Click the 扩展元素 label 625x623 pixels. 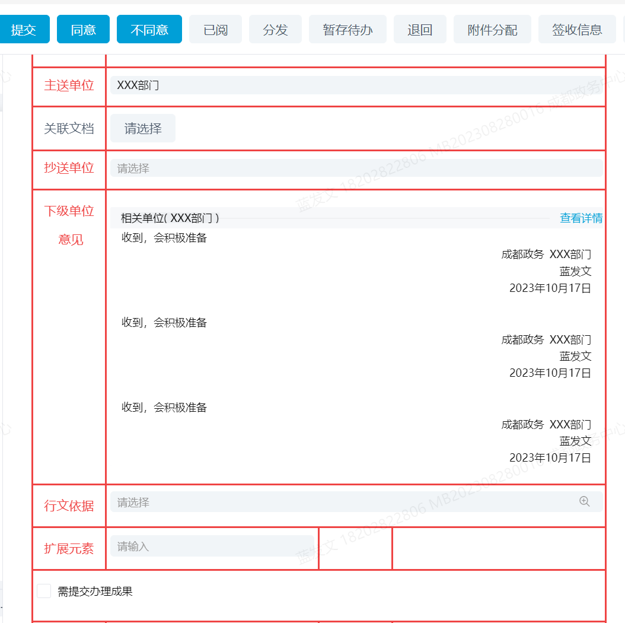(x=69, y=549)
